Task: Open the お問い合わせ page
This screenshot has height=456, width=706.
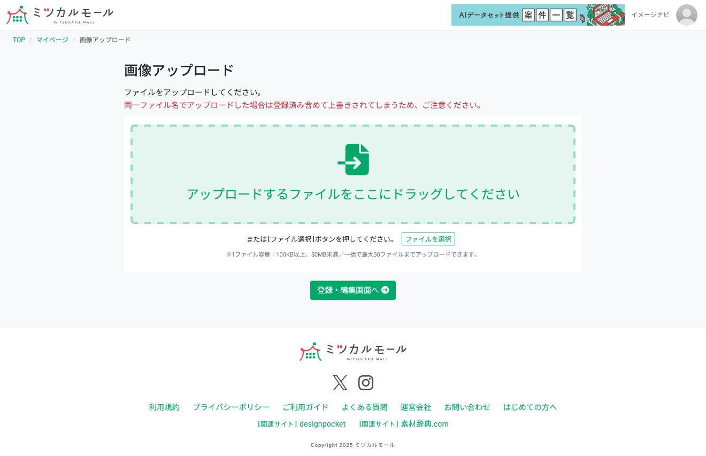Action: pyautogui.click(x=467, y=407)
